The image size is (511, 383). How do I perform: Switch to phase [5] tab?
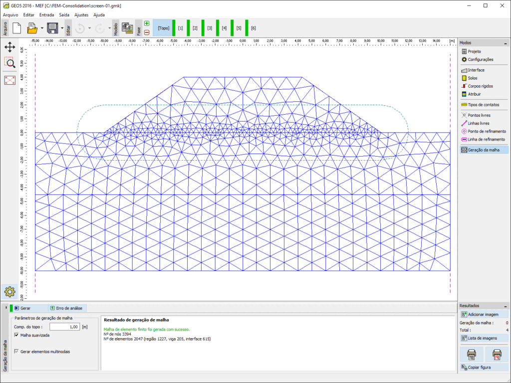(239, 28)
